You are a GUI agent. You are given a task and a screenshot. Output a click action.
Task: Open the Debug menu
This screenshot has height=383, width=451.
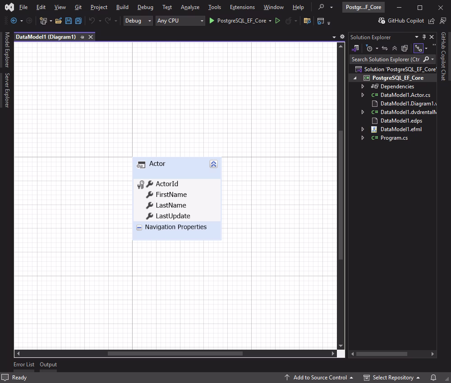coord(145,7)
